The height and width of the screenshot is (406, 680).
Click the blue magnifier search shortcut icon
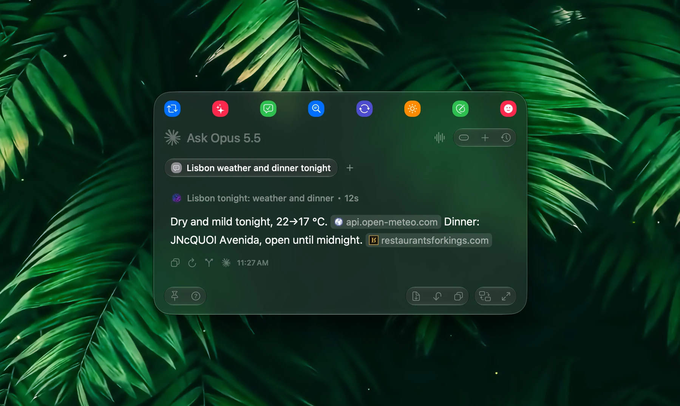pos(316,109)
